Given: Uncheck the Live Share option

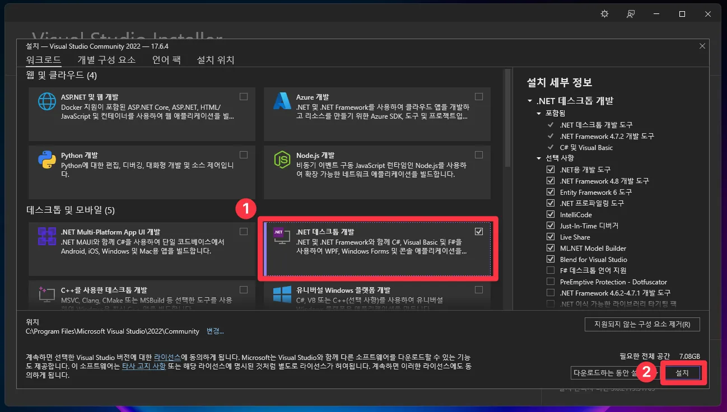Looking at the screenshot, I should coord(550,237).
